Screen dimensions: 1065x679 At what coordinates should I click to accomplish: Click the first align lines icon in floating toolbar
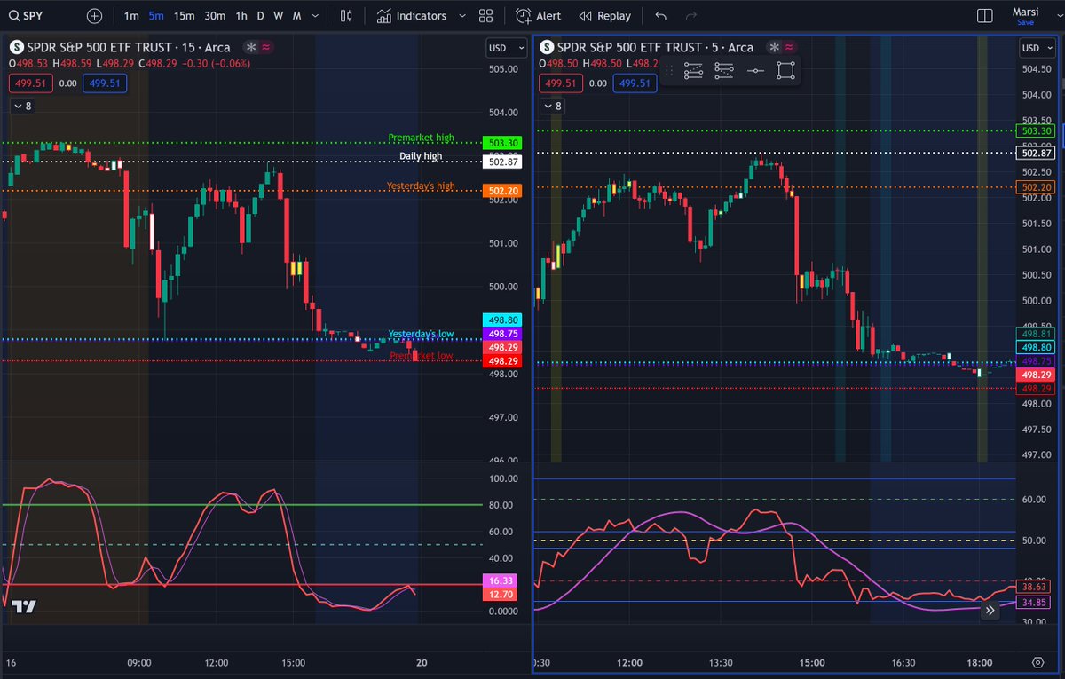click(x=693, y=71)
